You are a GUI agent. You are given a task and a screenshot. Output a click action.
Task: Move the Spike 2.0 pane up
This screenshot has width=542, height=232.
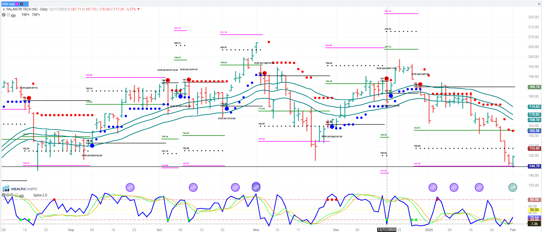(12, 195)
